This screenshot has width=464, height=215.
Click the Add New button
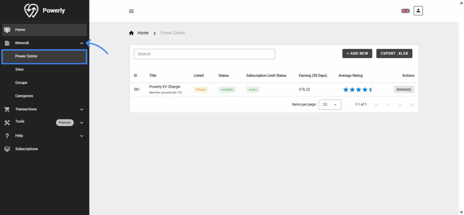click(357, 53)
